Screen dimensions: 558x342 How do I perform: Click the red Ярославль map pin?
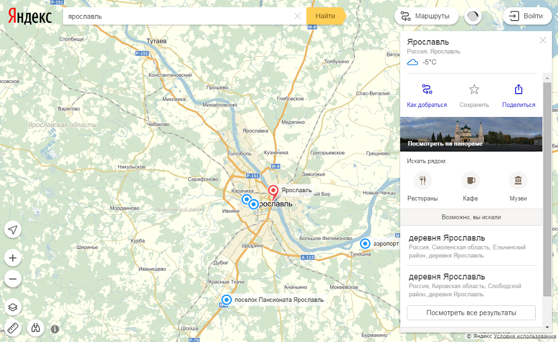(x=273, y=193)
